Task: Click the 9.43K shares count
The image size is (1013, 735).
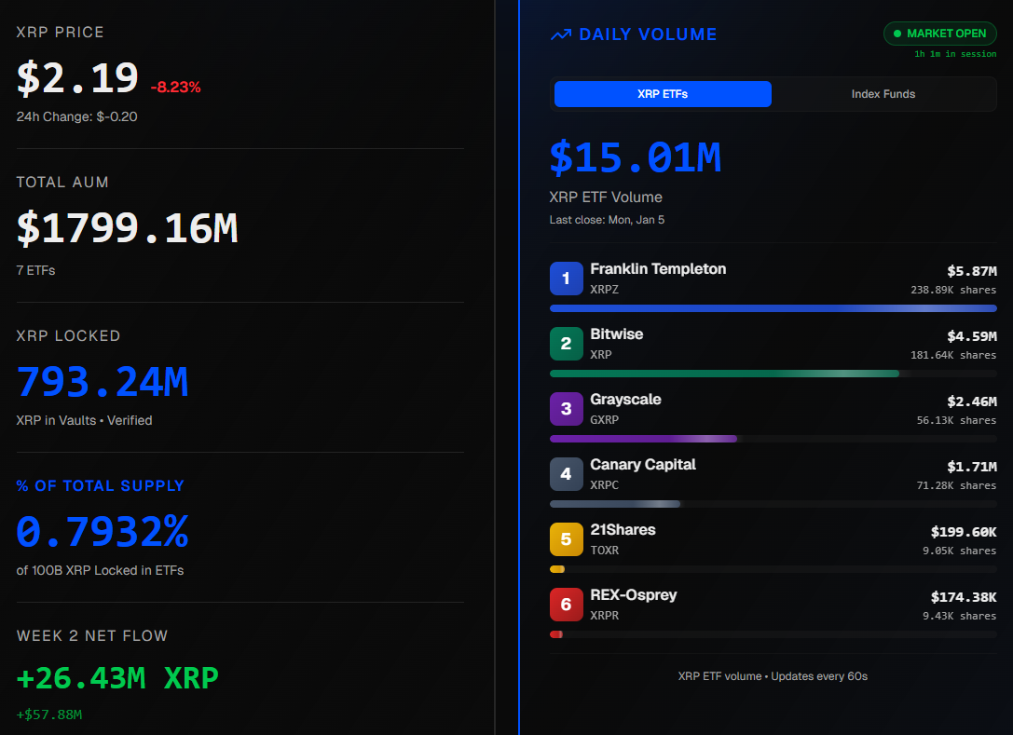Action: (x=959, y=616)
